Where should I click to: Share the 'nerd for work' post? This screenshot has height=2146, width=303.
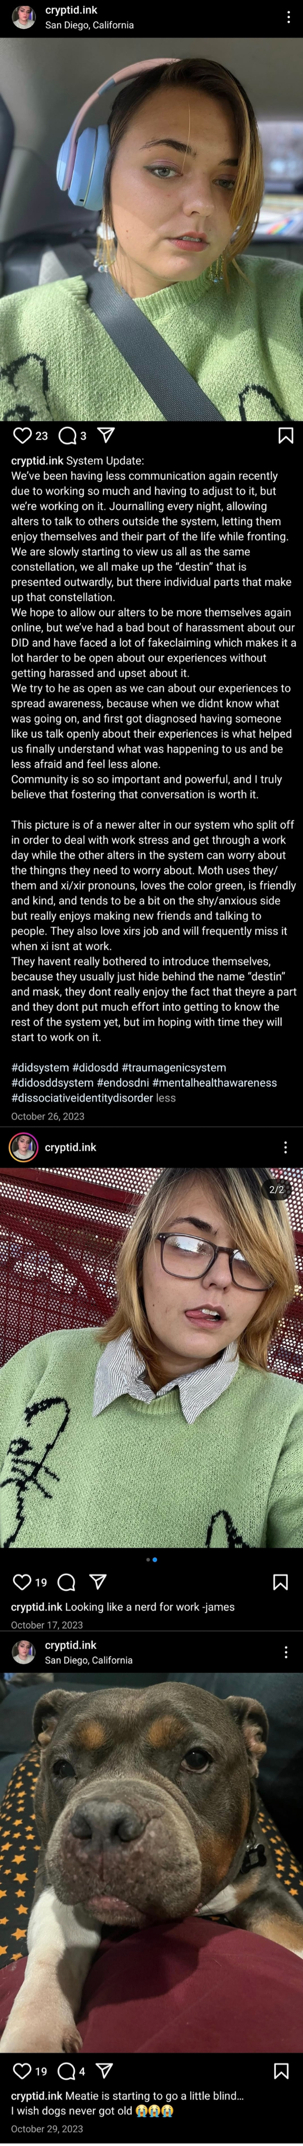coord(97,1581)
